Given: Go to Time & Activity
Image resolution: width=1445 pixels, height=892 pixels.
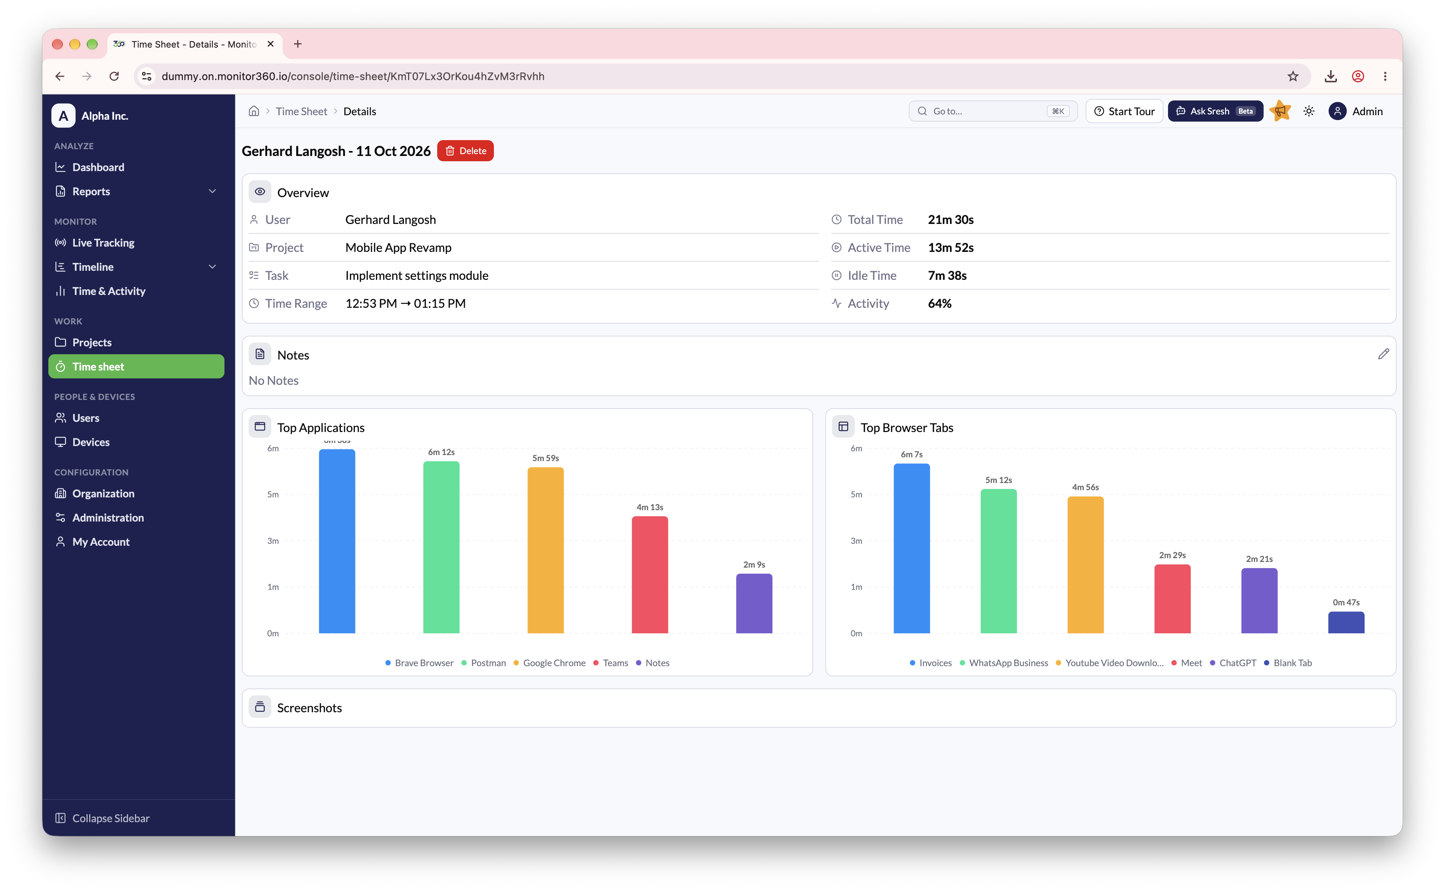Looking at the screenshot, I should [136, 291].
